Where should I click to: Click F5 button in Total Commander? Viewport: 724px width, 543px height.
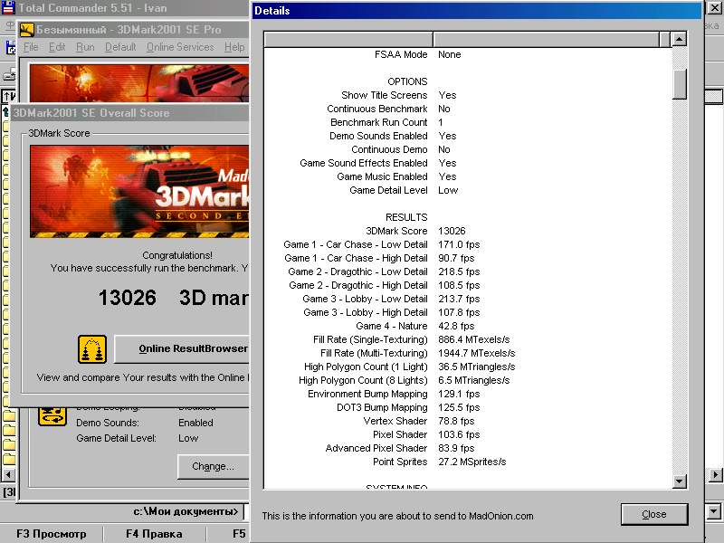coord(239,534)
